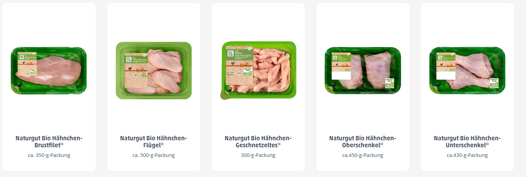526x177 pixels.
Task: Open the Naturgut Bio Hähnchen-Geschnetzeltes title link
Action: [258, 142]
